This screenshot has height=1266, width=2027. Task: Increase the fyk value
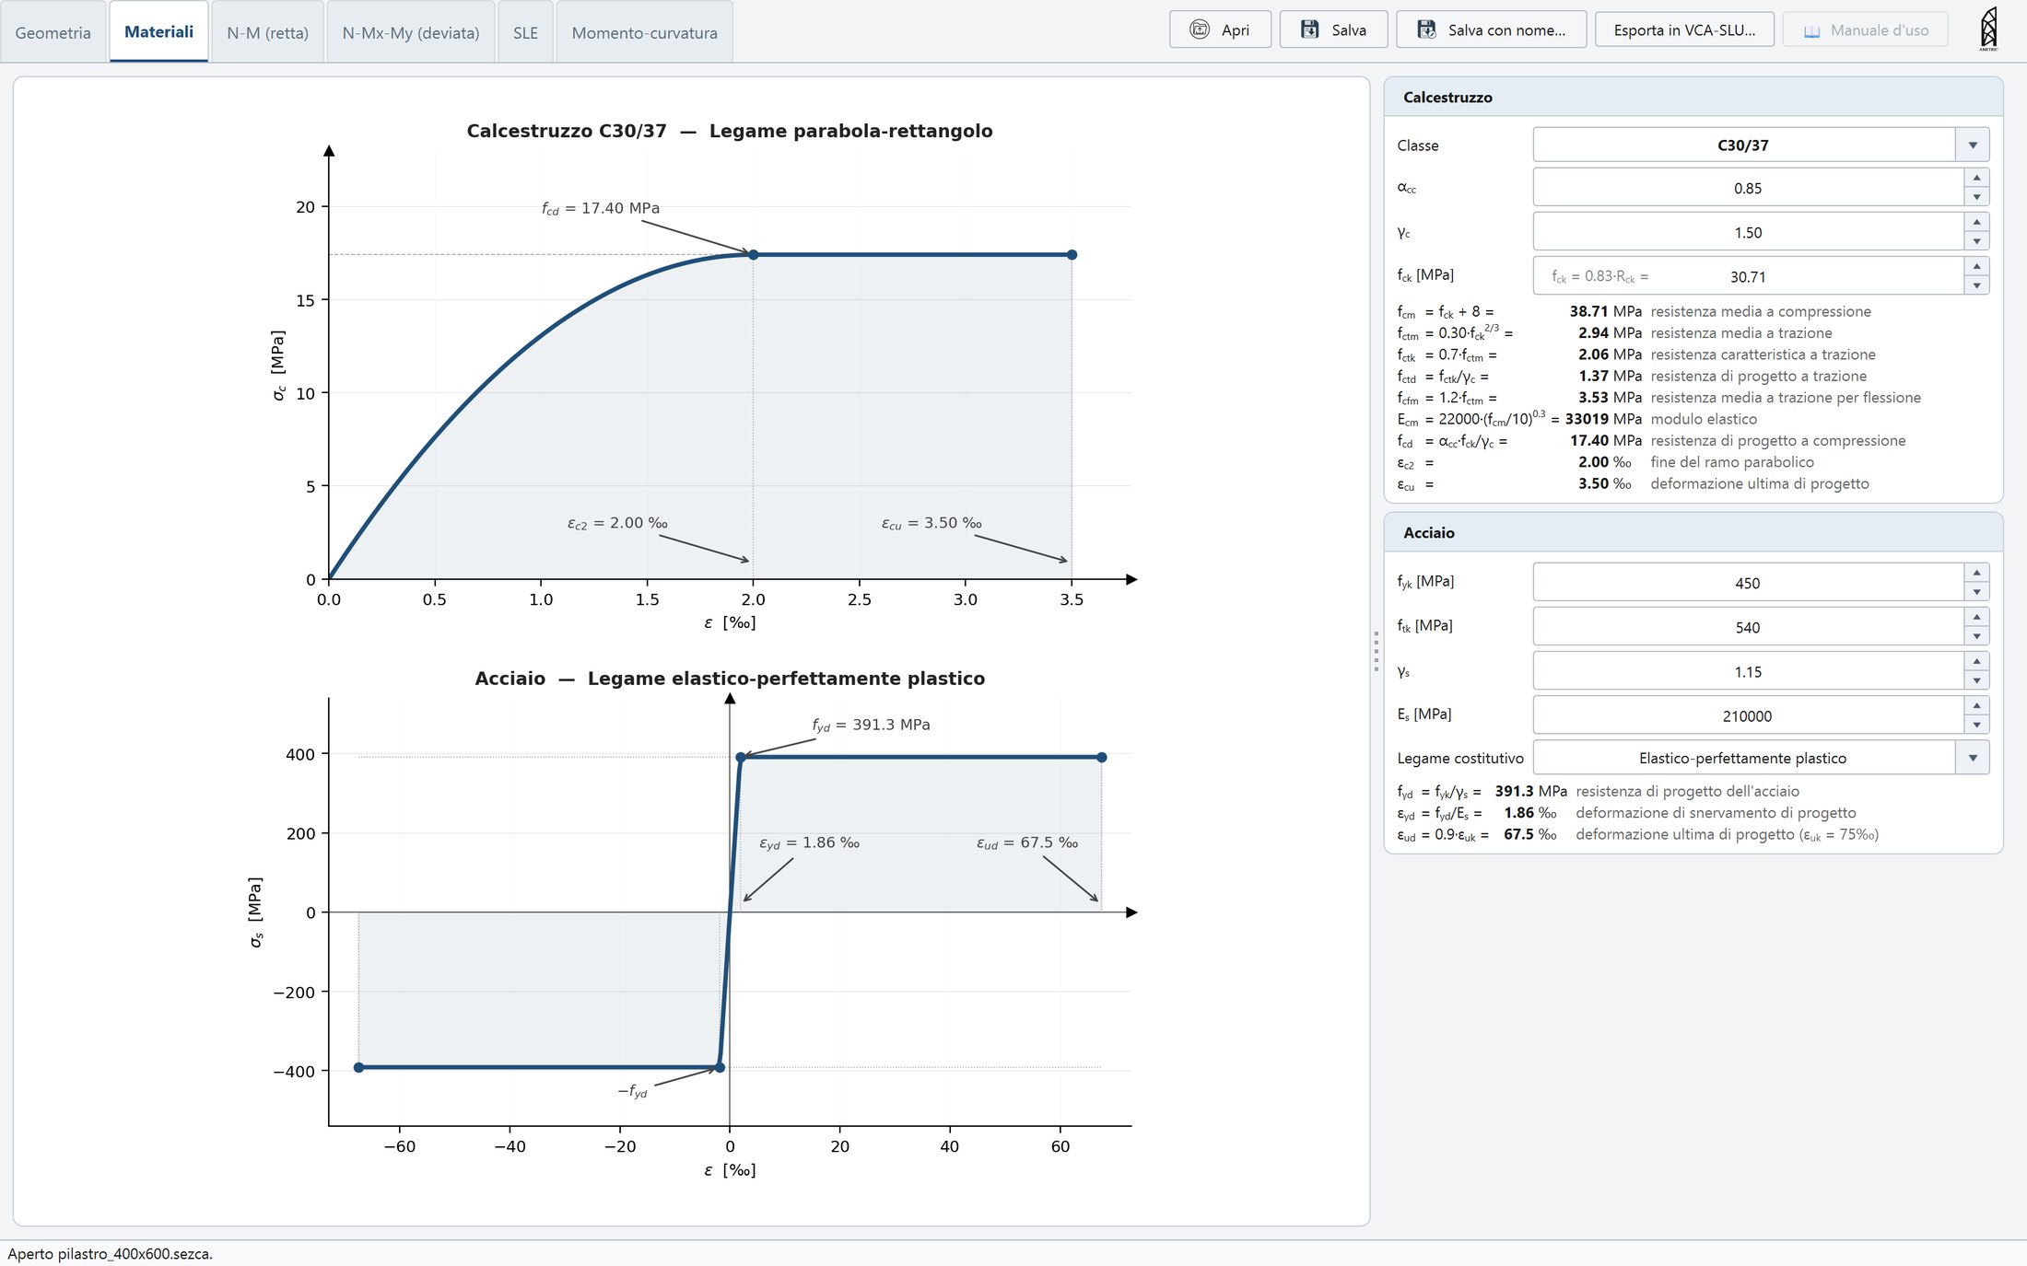1976,573
